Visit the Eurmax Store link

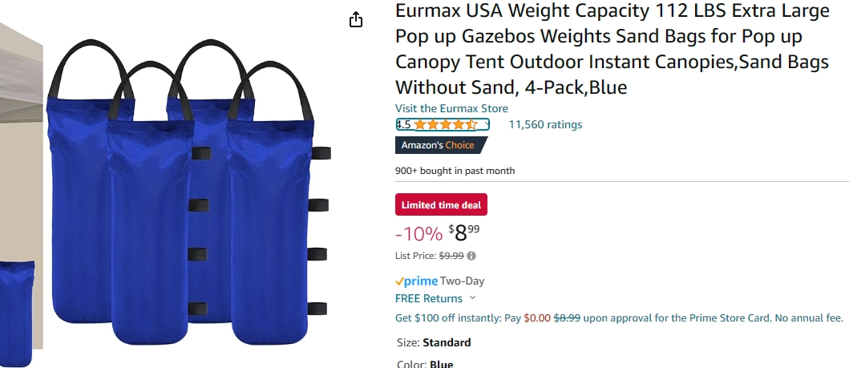tap(451, 108)
